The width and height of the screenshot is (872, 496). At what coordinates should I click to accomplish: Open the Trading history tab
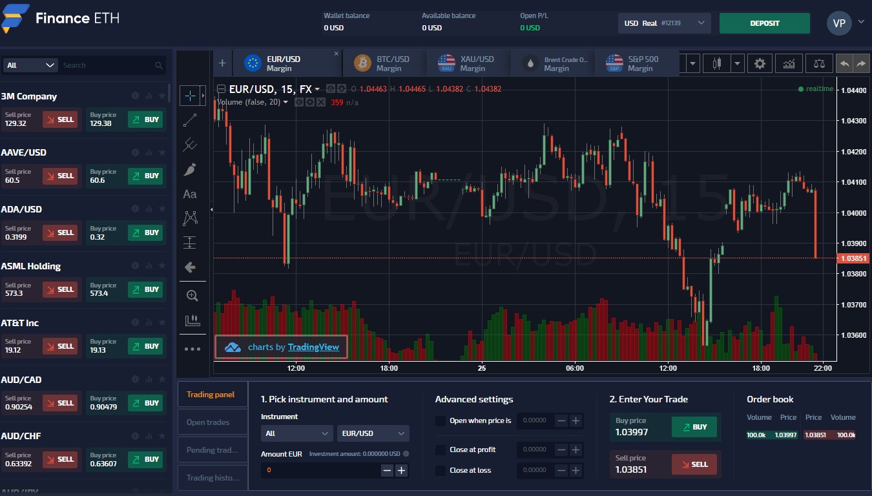(x=213, y=478)
